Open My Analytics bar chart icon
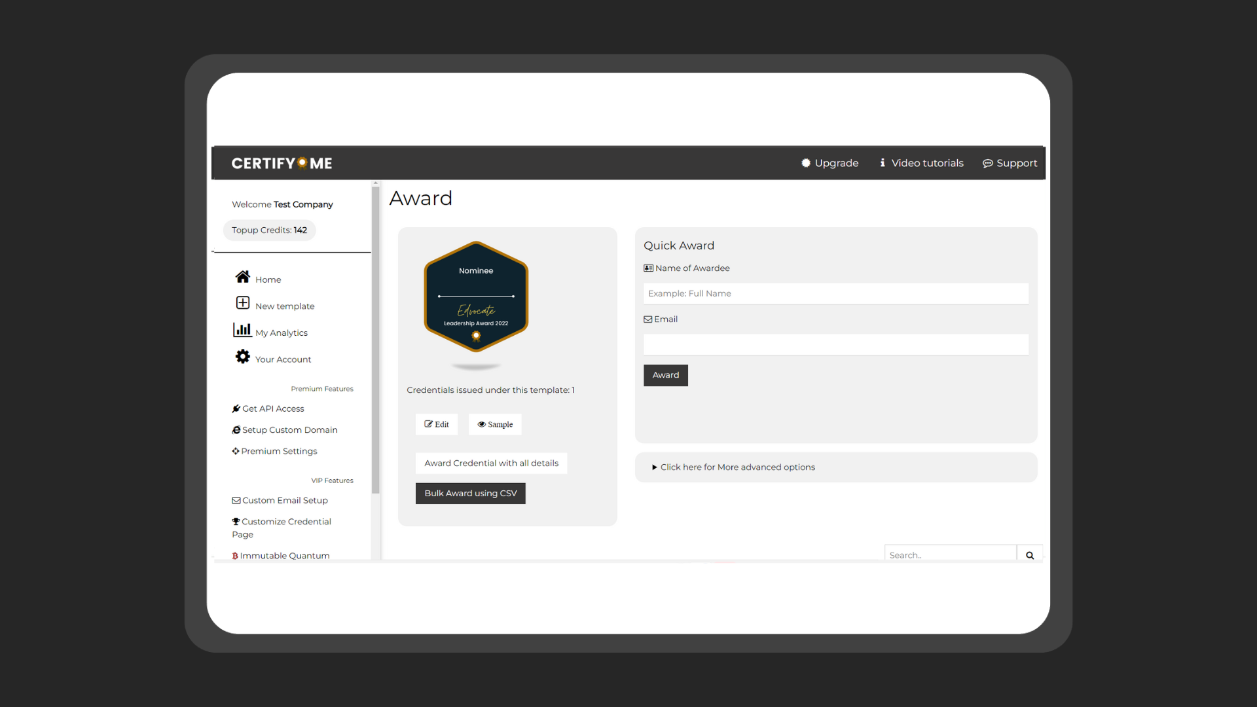Image resolution: width=1257 pixels, height=707 pixels. (242, 330)
